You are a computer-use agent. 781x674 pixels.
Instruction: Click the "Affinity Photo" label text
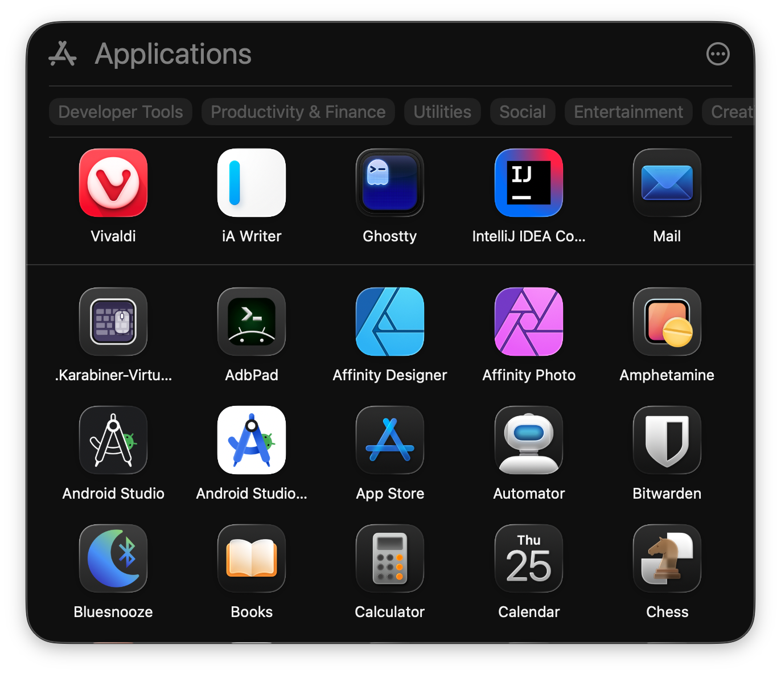click(529, 375)
